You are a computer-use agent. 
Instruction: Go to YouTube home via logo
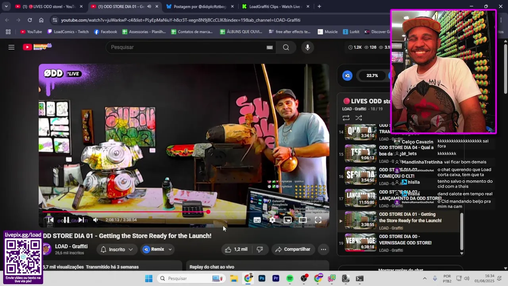click(37, 47)
